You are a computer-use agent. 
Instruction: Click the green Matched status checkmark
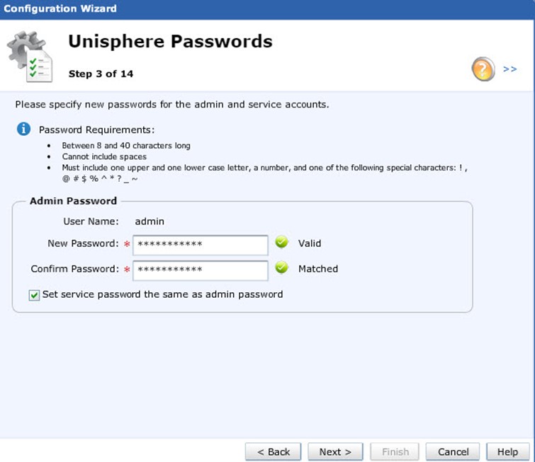pos(281,267)
